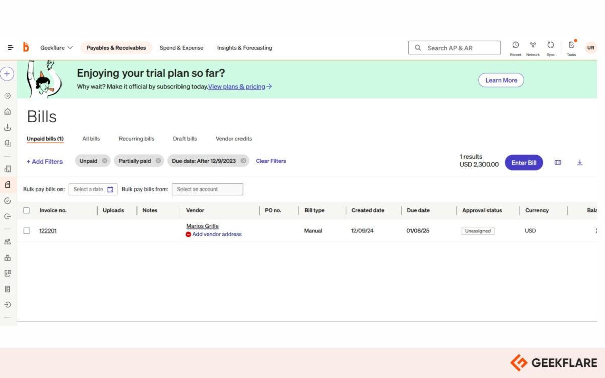Switch to the All bills tab
Screen dimensions: 605x378
[x=91, y=139]
